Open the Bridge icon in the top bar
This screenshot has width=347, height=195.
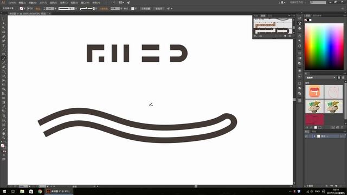click(x=113, y=3)
